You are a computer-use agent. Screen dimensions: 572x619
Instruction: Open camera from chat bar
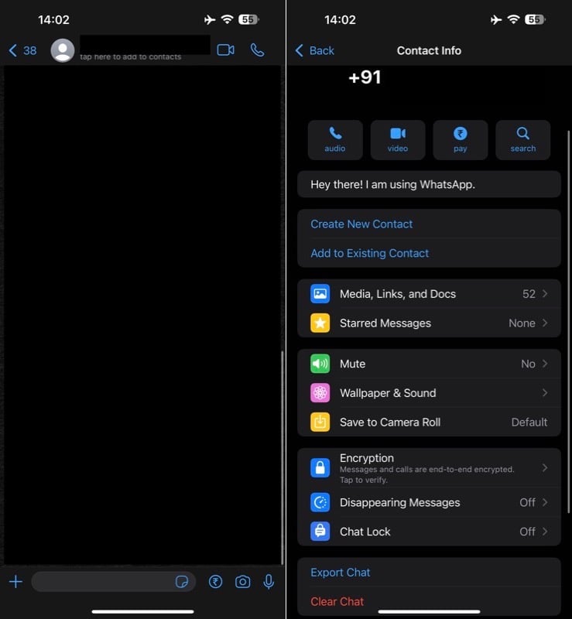[242, 582]
